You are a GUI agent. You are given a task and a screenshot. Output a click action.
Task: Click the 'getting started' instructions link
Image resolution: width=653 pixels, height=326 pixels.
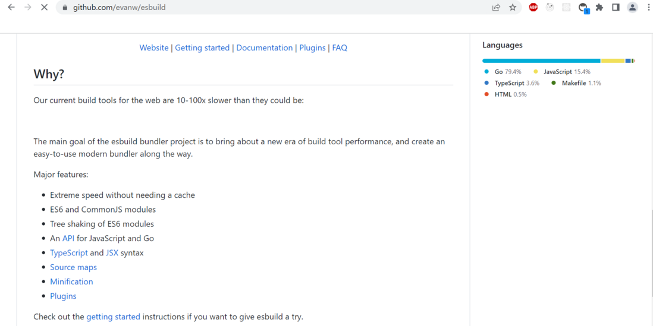(113, 317)
